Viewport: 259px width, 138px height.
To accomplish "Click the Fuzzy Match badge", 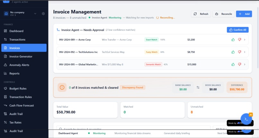I will point(152,52).
